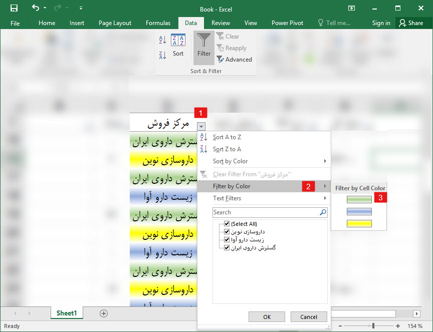This screenshot has width=433, height=332.
Task: Click the Tell me search box
Action: pyautogui.click(x=334, y=23)
